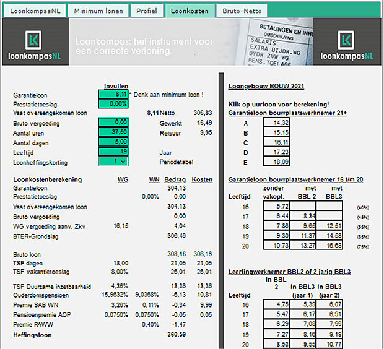The height and width of the screenshot is (349, 384).
Task: Select wage 16,11 for group C
Action: pyautogui.click(x=276, y=142)
